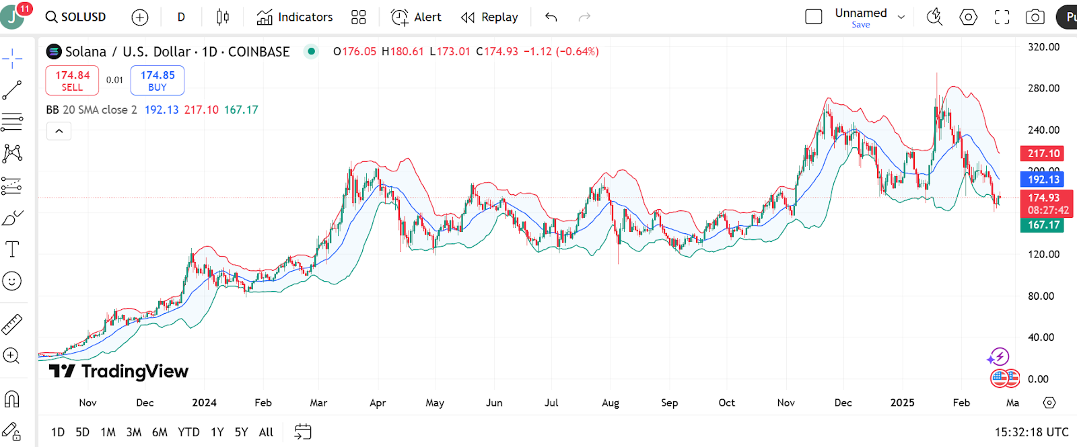Collapse the indicator legend
The width and height of the screenshot is (1077, 447).
click(x=59, y=131)
